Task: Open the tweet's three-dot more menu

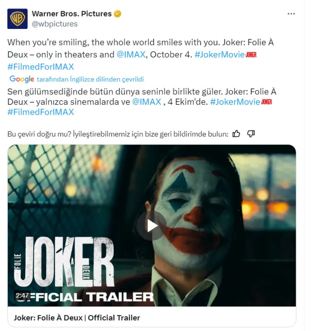Action: pos(291,14)
